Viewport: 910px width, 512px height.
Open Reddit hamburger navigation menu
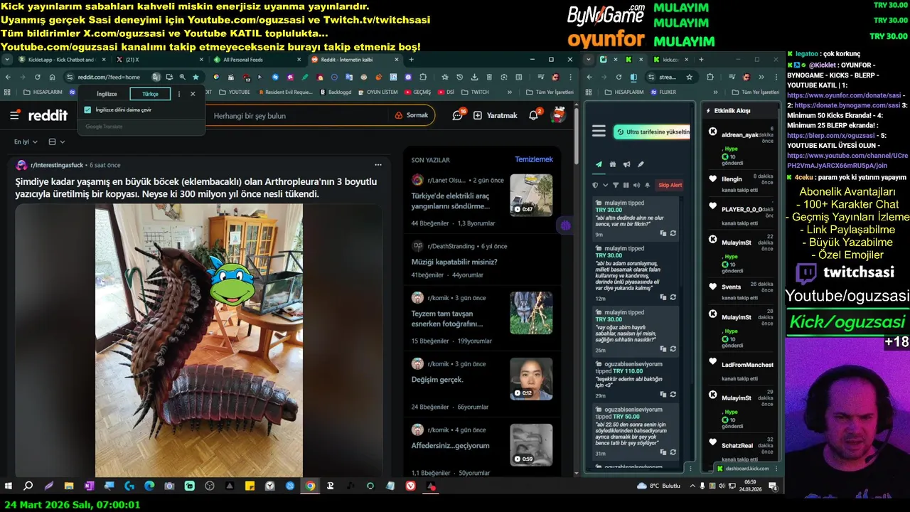tap(15, 115)
